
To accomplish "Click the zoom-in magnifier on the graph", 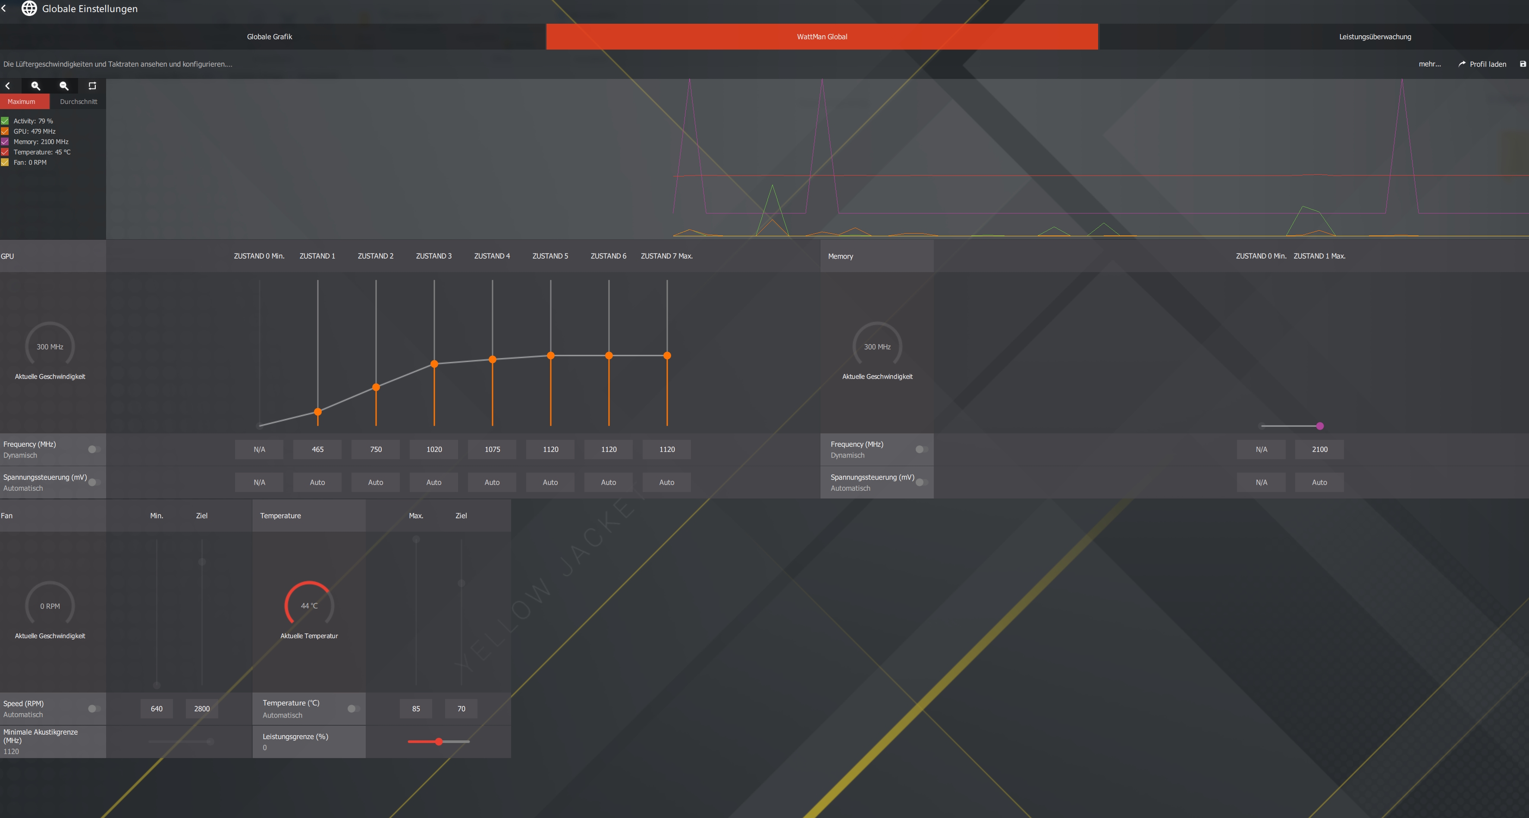I will coord(36,86).
